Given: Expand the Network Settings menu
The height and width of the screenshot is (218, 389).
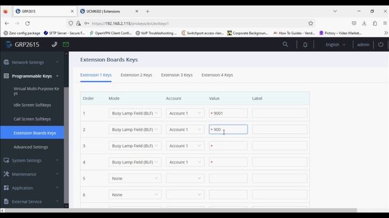Looking at the screenshot, I should (x=32, y=62).
